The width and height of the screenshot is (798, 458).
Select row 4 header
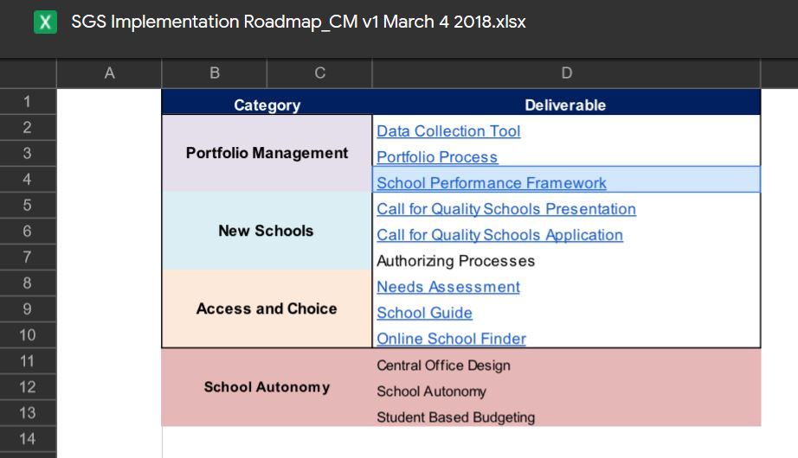28,180
